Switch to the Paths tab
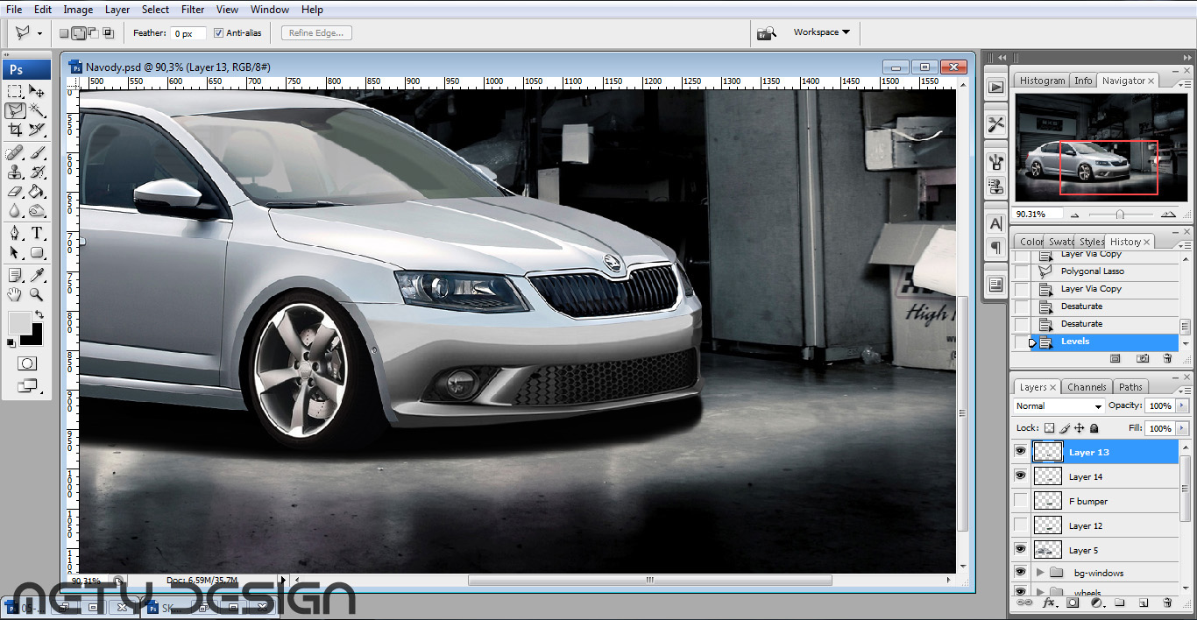The image size is (1197, 620). pyautogui.click(x=1130, y=387)
